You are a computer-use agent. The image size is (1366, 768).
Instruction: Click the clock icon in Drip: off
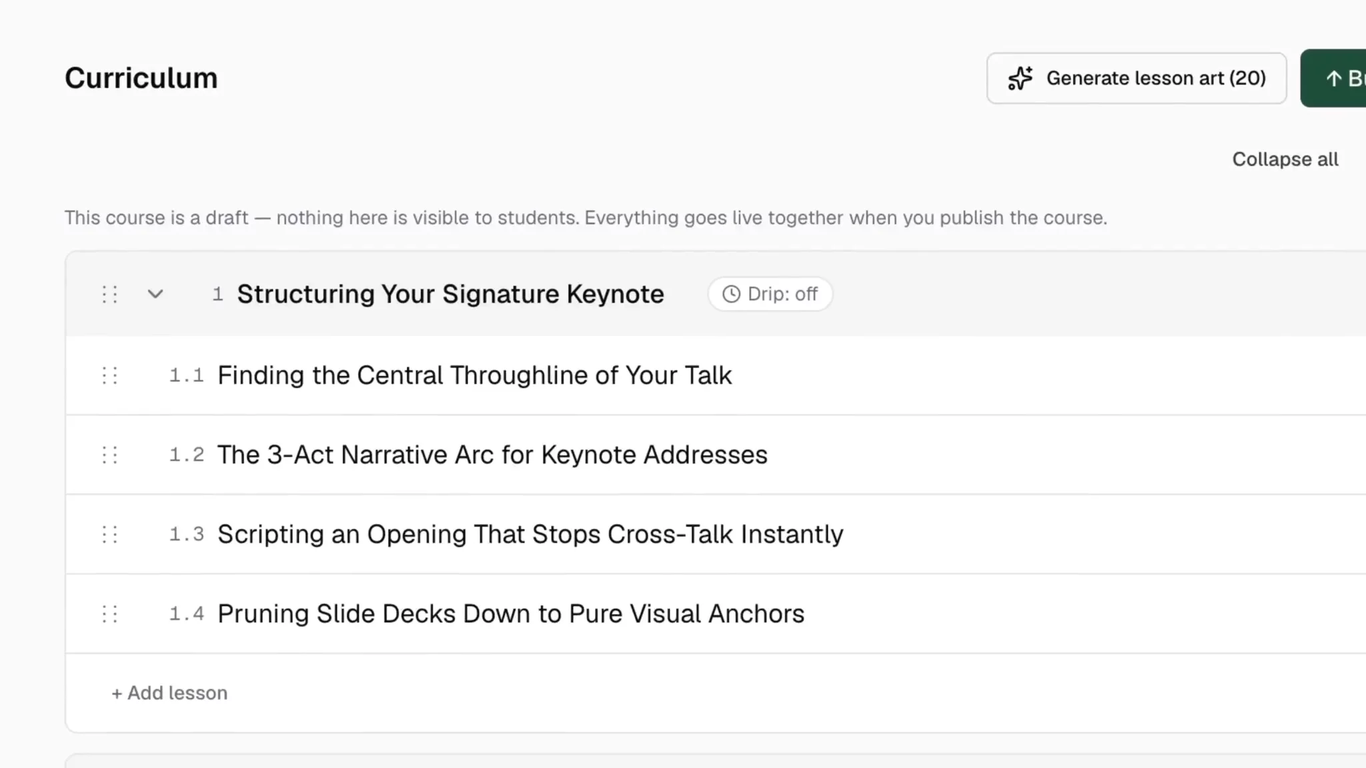(x=732, y=294)
